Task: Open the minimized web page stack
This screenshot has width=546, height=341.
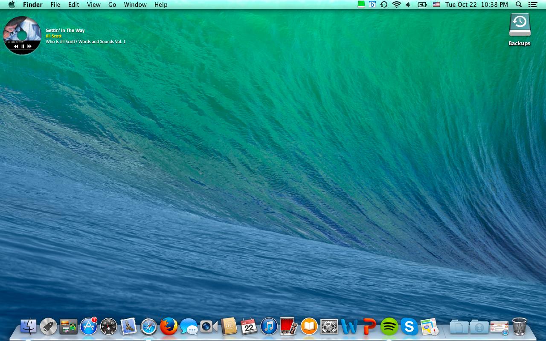Action: coord(499,328)
